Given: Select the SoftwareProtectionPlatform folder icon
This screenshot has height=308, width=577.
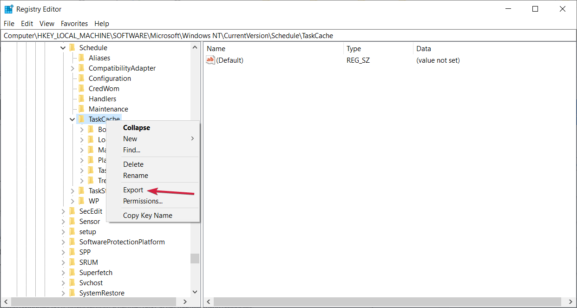Looking at the screenshot, I should point(72,242).
